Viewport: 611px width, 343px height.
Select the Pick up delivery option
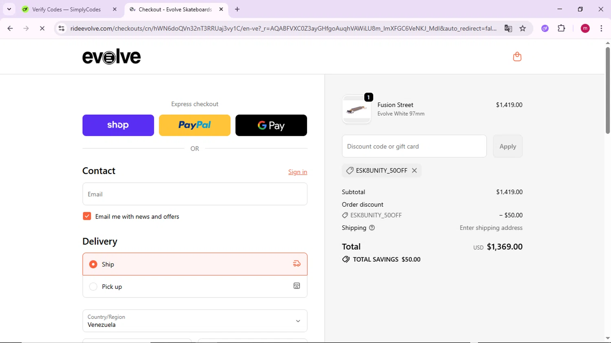[195, 286]
